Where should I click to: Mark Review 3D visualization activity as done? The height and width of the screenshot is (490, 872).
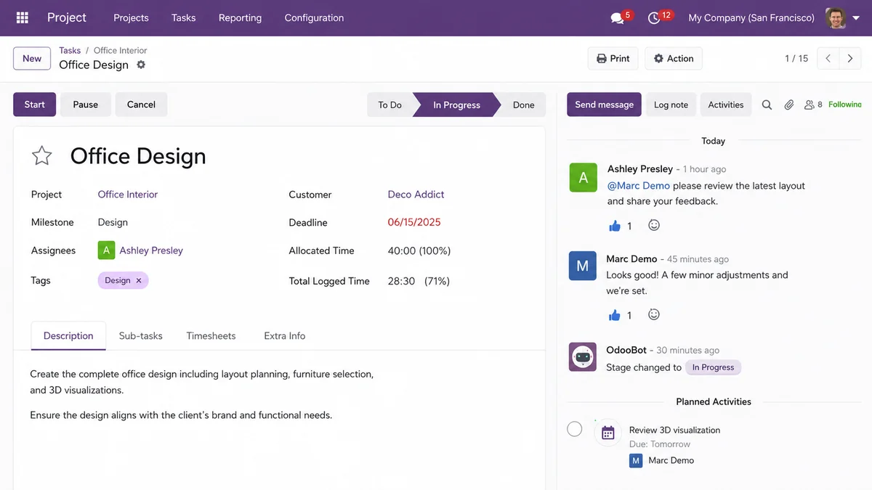click(x=574, y=429)
